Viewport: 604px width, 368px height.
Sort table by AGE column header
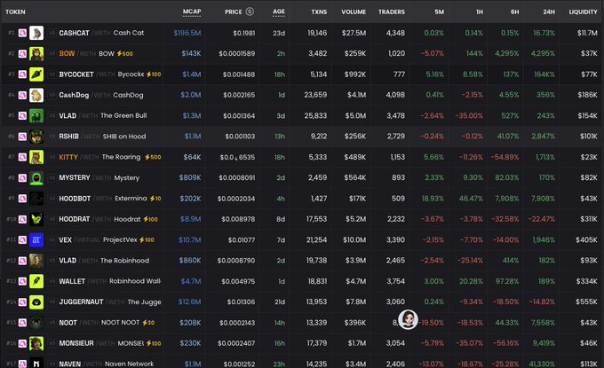tap(279, 12)
